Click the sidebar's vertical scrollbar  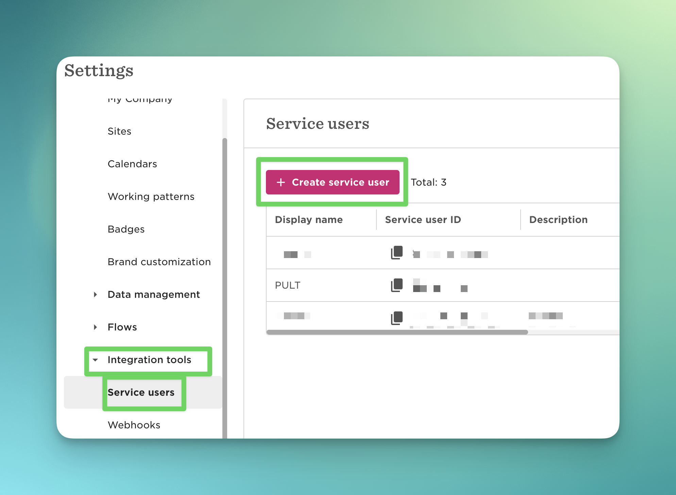[224, 272]
